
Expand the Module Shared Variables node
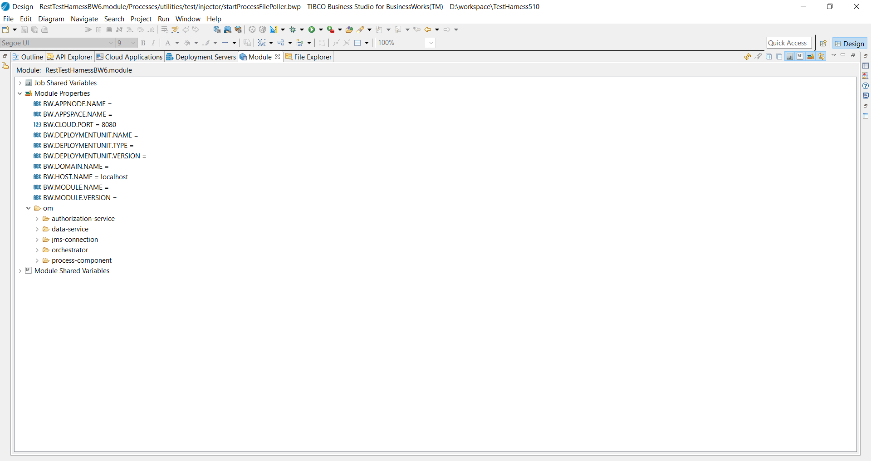(x=20, y=271)
